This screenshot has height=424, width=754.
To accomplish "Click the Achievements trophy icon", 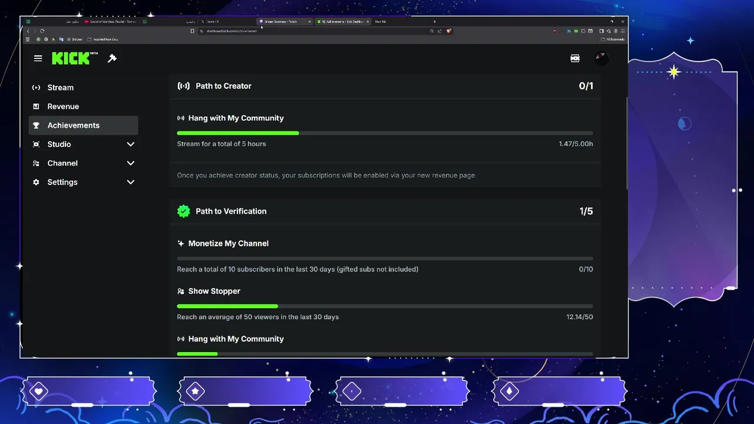I will point(36,125).
